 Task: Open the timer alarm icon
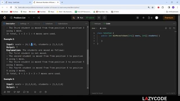99,18
